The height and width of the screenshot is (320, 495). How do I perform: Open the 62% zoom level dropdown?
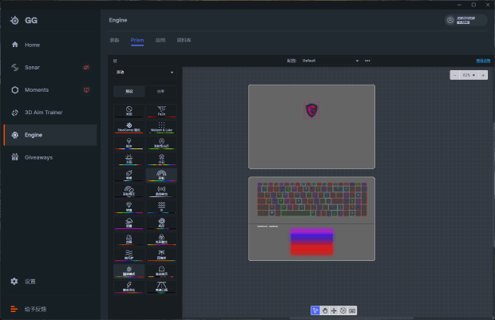pyautogui.click(x=469, y=75)
